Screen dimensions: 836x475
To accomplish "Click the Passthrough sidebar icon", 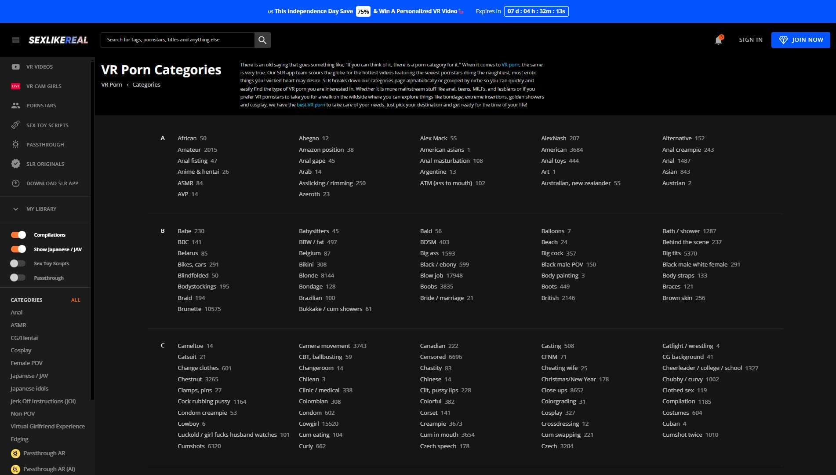I will coord(16,144).
